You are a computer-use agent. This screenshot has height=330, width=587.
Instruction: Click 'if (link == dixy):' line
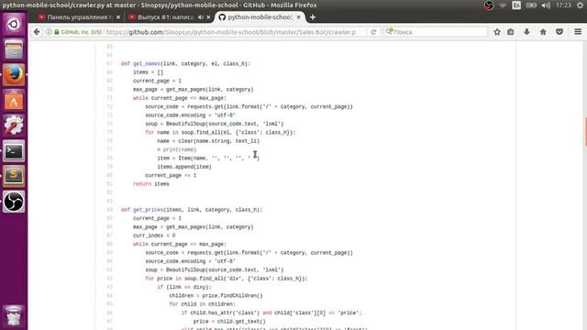[184, 287]
